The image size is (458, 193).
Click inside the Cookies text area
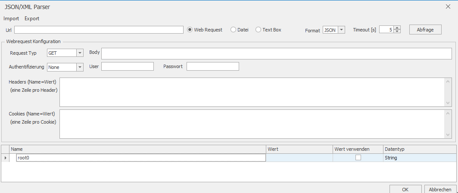(252, 124)
